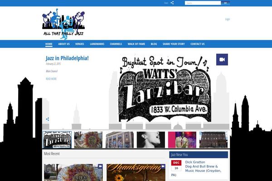Click the Dick Gratton event link

click(195, 162)
